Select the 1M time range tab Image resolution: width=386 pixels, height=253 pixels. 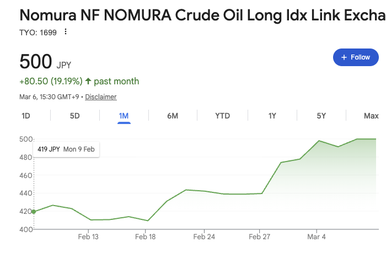124,116
